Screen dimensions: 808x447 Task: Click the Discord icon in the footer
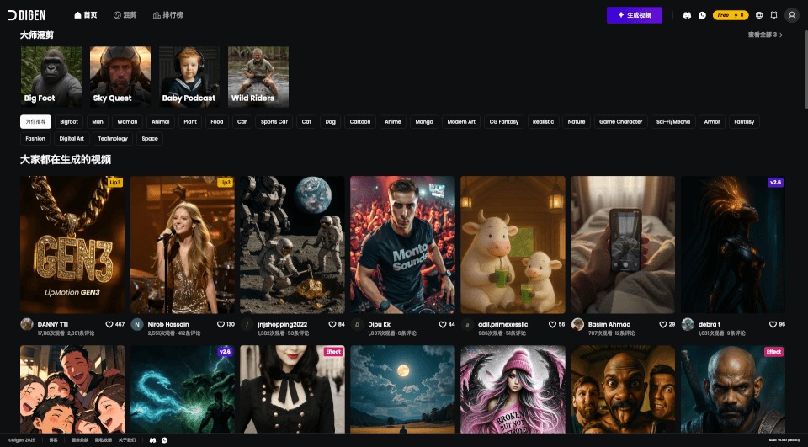[152, 440]
